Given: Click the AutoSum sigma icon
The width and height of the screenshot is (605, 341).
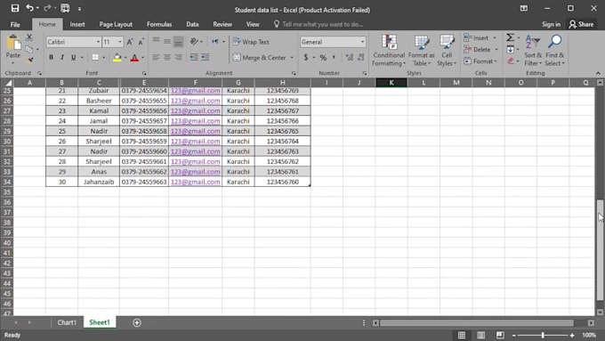Looking at the screenshot, I should (511, 37).
